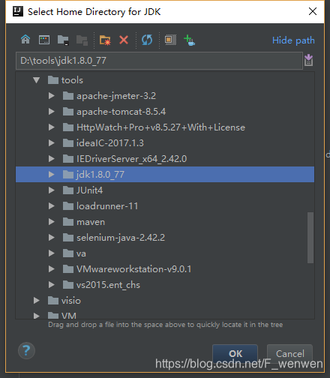Expand HttpWatch+Pro+v8.5.27+With+License folder
Viewport: 330px width, 378px height.
point(52,127)
